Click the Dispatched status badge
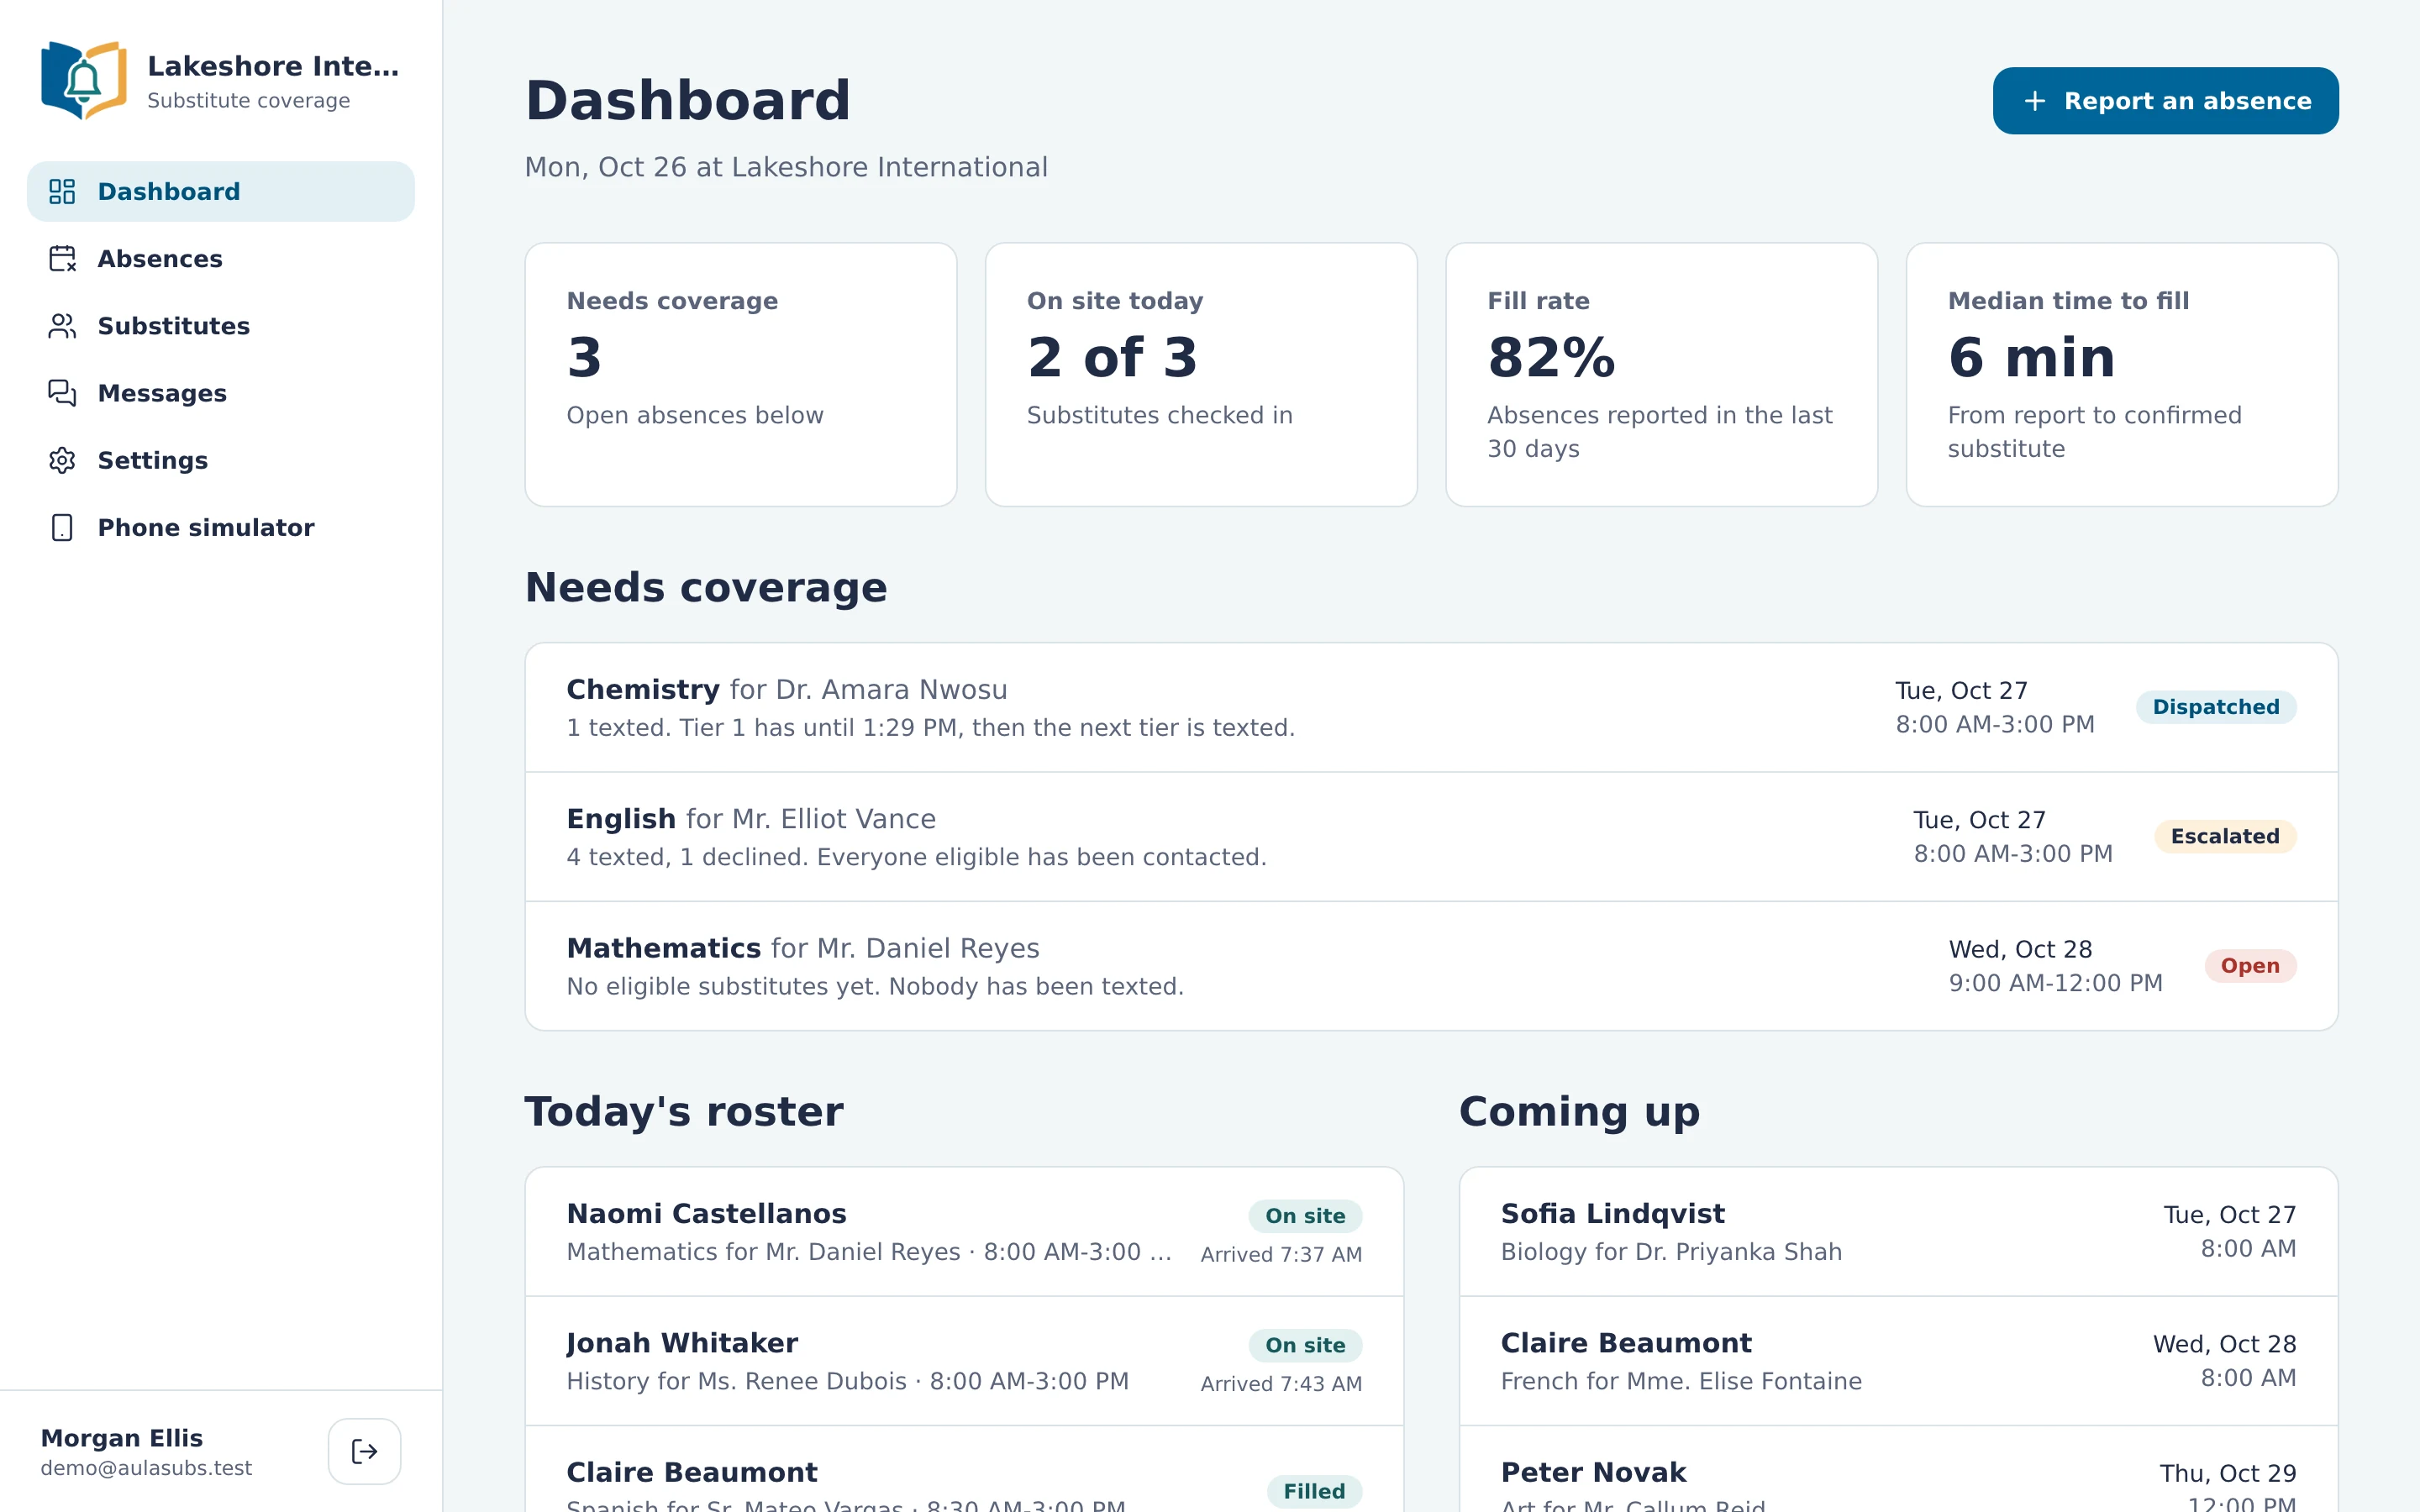The width and height of the screenshot is (2420, 1512). point(2216,707)
